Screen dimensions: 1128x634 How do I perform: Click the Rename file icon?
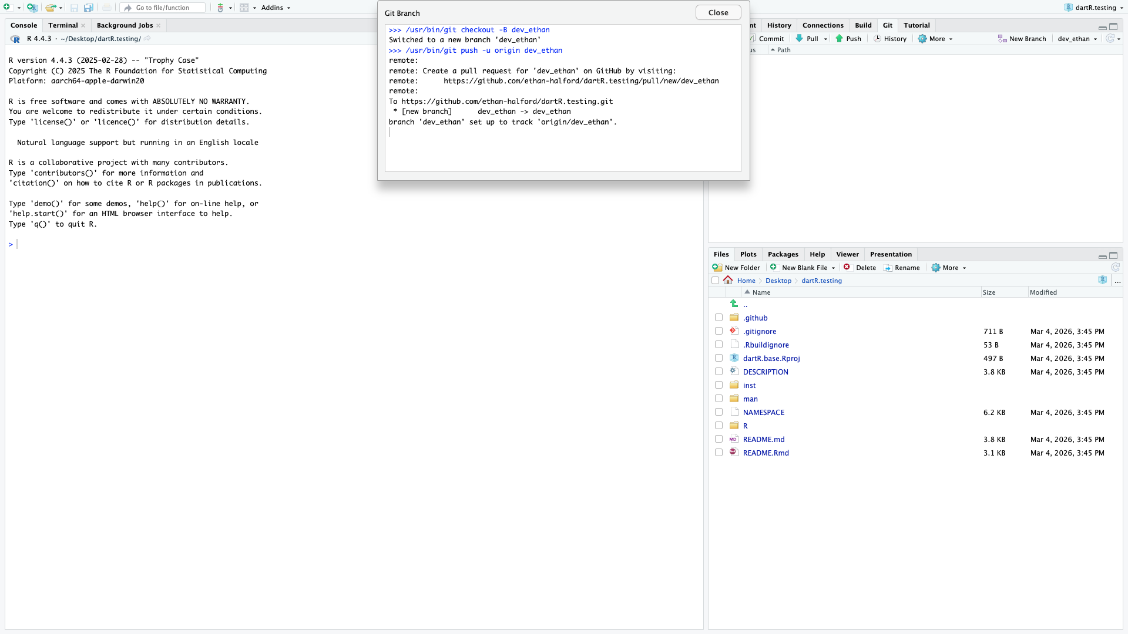point(888,268)
